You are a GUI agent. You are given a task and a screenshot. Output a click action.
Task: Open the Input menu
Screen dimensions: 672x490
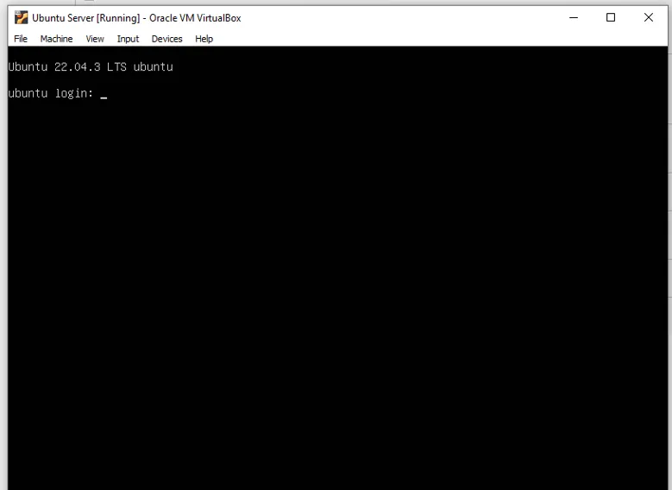tap(128, 39)
